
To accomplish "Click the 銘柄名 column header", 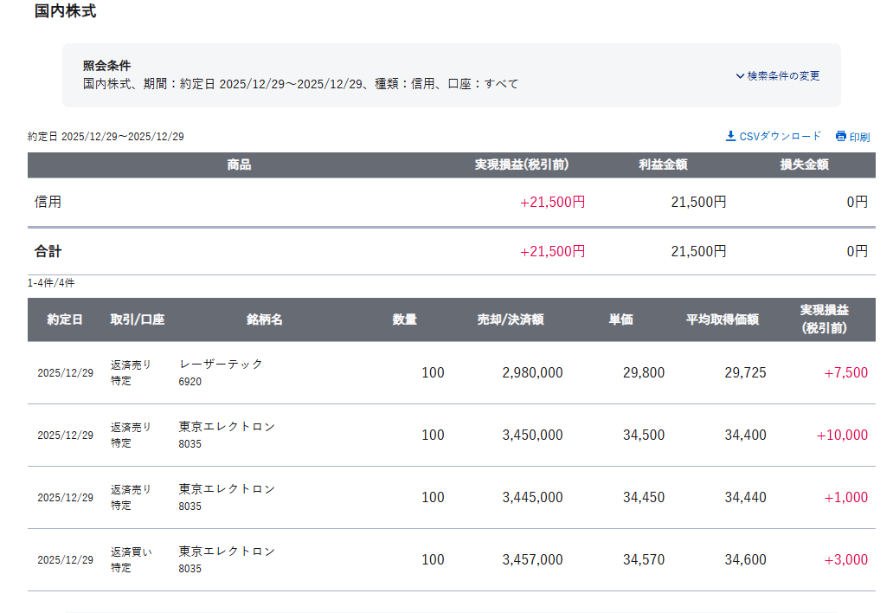I will pyautogui.click(x=264, y=319).
